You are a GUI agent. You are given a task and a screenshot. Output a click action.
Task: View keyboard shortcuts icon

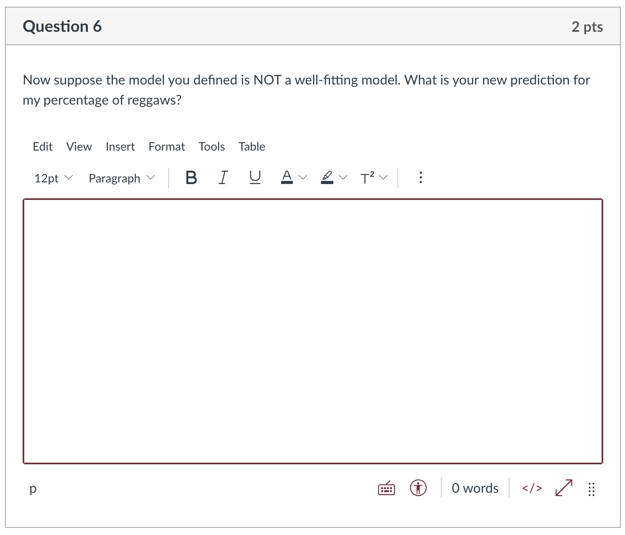[386, 488]
